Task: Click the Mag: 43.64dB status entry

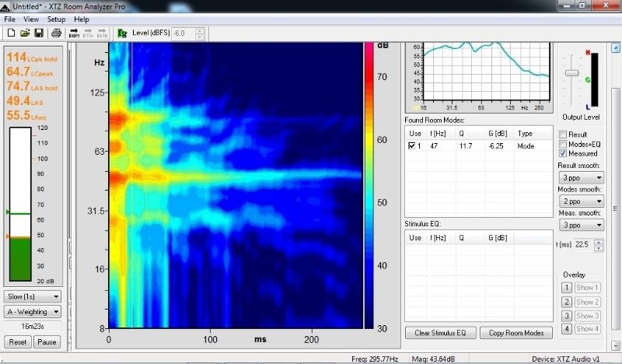Action: coord(433,359)
